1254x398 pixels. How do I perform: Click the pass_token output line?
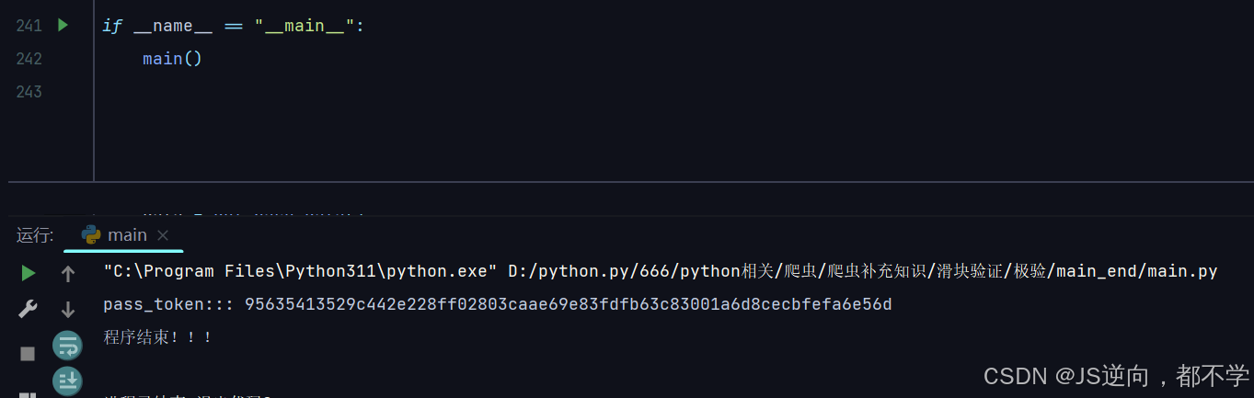pos(498,304)
